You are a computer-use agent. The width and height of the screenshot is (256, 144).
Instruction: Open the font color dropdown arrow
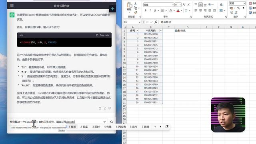pos(181,11)
